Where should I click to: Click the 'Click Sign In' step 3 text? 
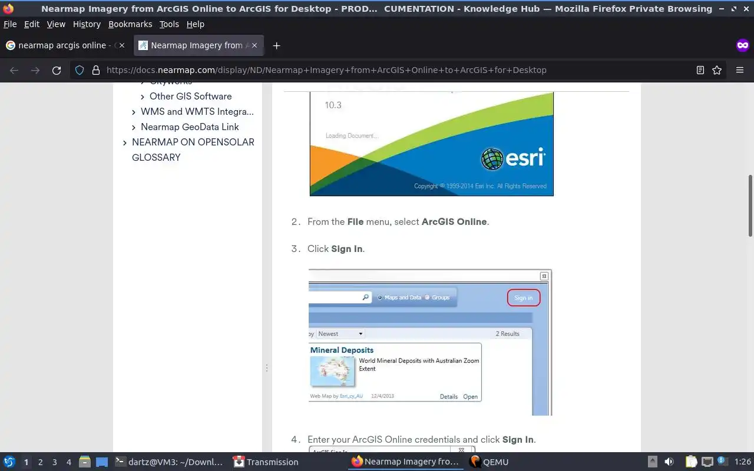point(336,249)
